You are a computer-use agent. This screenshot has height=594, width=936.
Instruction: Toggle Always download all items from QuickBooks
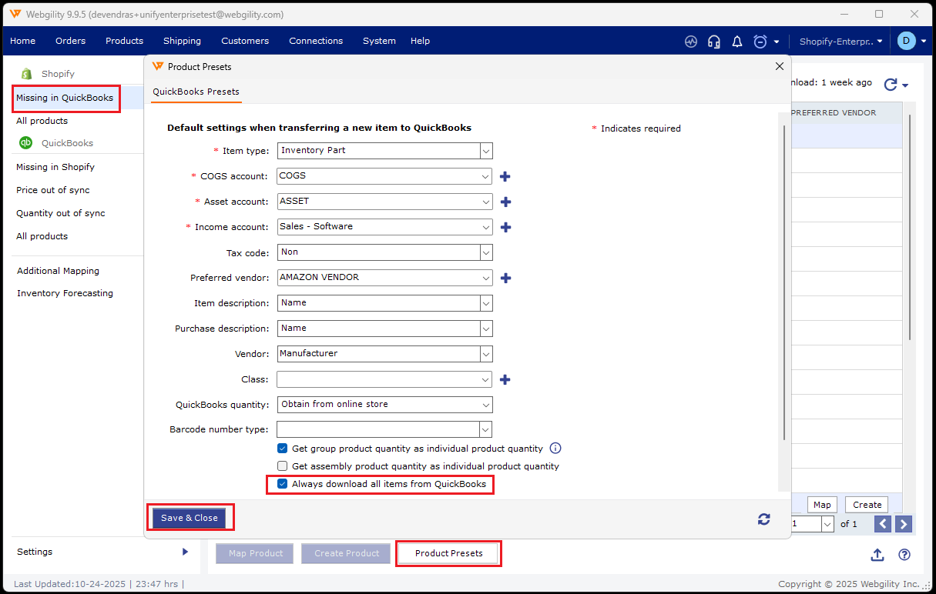(x=283, y=484)
